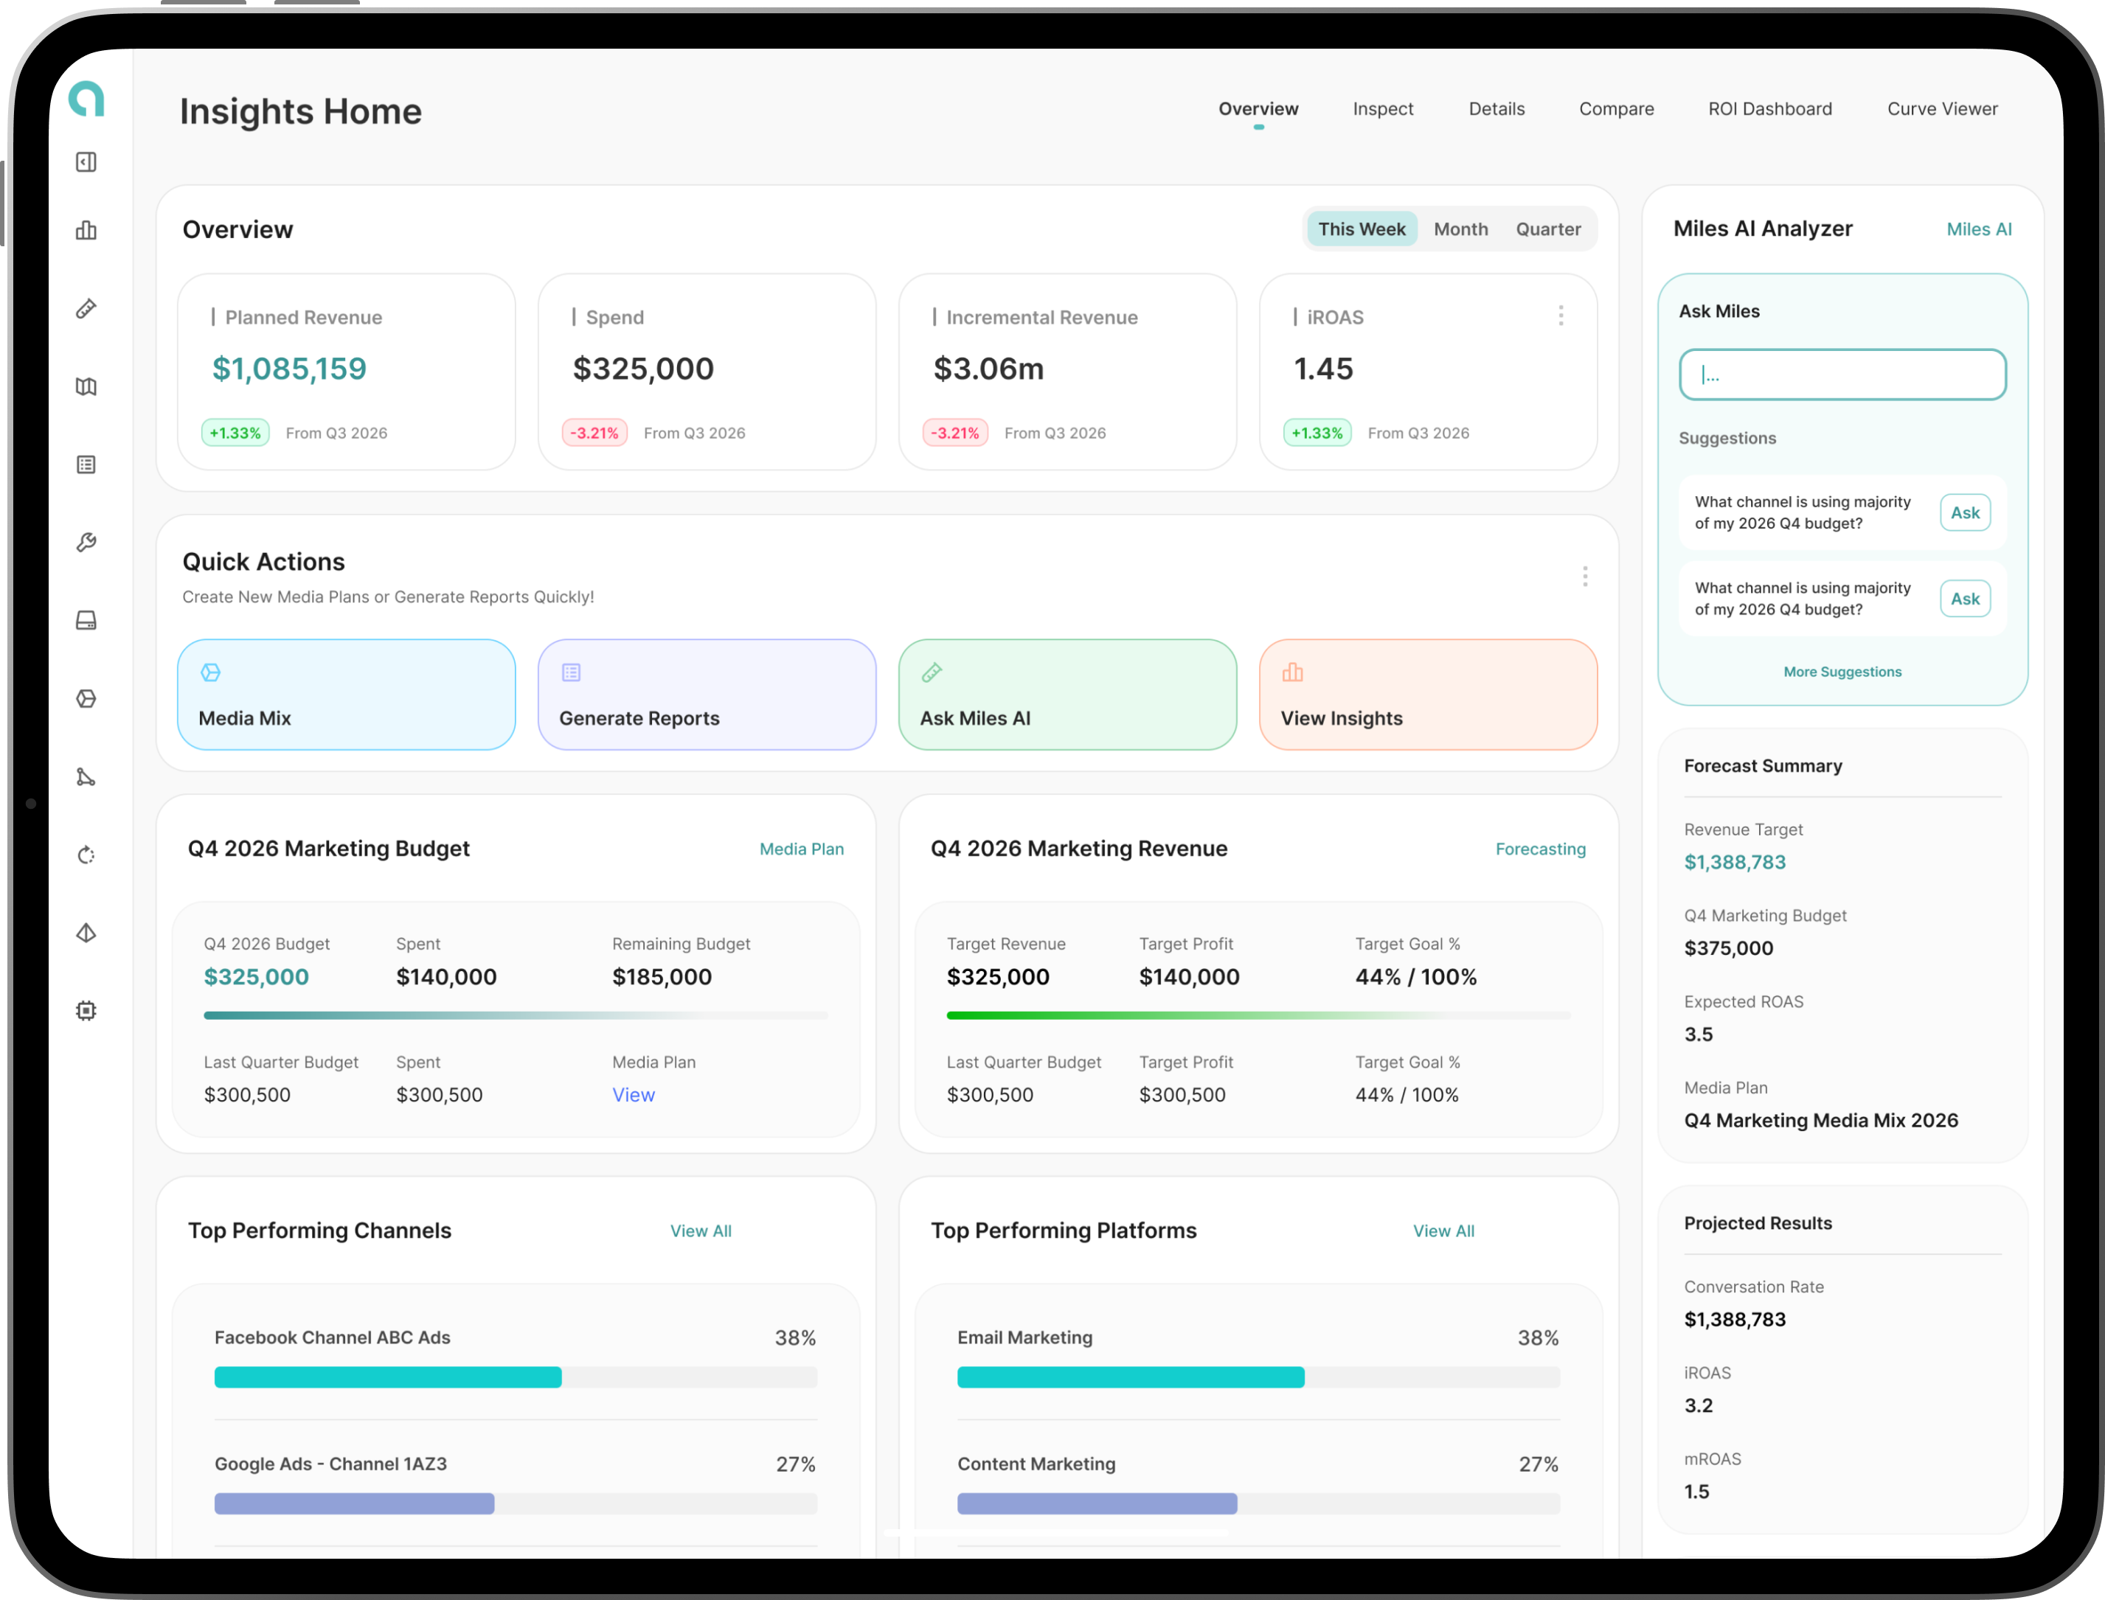This screenshot has height=1600, width=2105.
Task: Open the bar chart sidebar icon
Action: click(x=86, y=231)
